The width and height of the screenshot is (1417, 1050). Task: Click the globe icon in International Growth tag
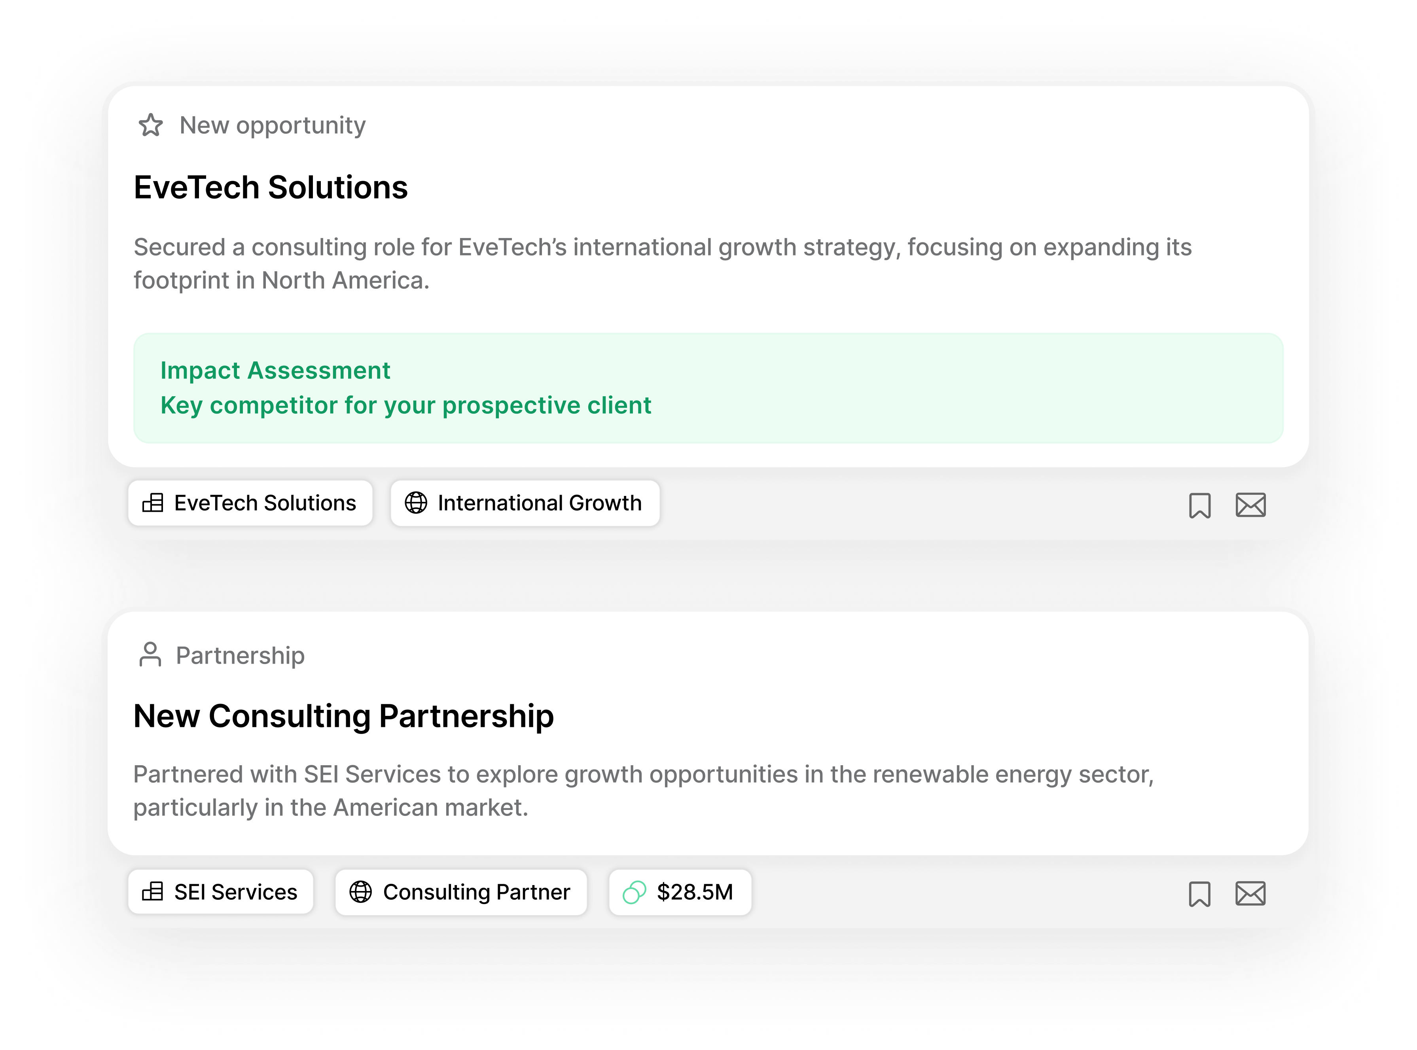416,503
